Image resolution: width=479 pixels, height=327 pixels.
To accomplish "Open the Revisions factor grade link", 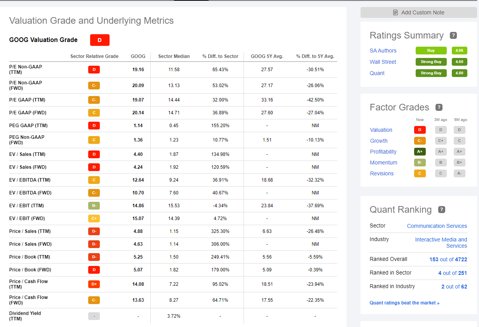I will pos(382,173).
